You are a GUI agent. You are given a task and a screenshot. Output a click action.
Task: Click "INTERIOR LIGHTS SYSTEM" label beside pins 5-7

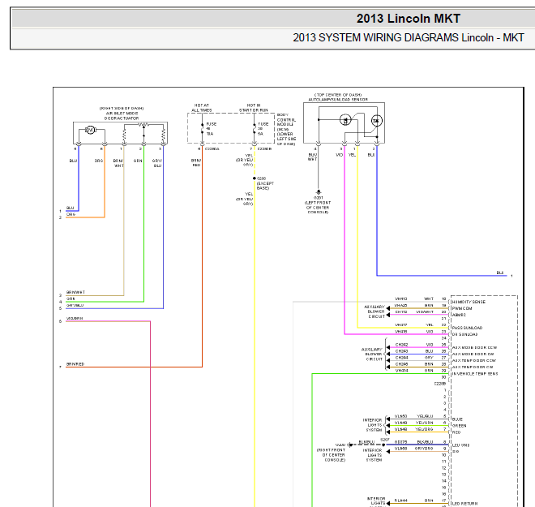pos(373,425)
